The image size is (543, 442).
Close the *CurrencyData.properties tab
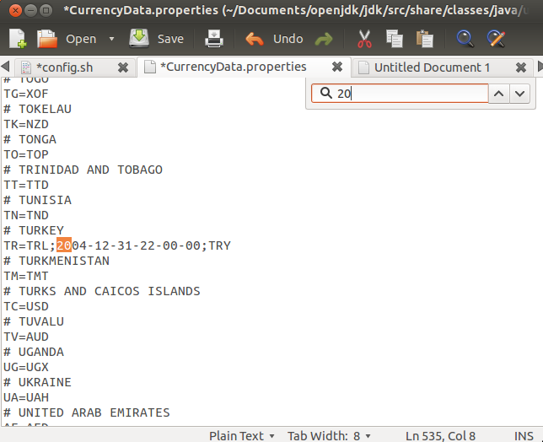pos(337,67)
